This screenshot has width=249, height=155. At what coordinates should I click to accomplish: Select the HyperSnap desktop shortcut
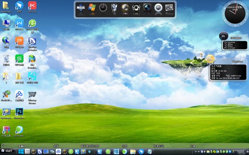click(x=6, y=112)
